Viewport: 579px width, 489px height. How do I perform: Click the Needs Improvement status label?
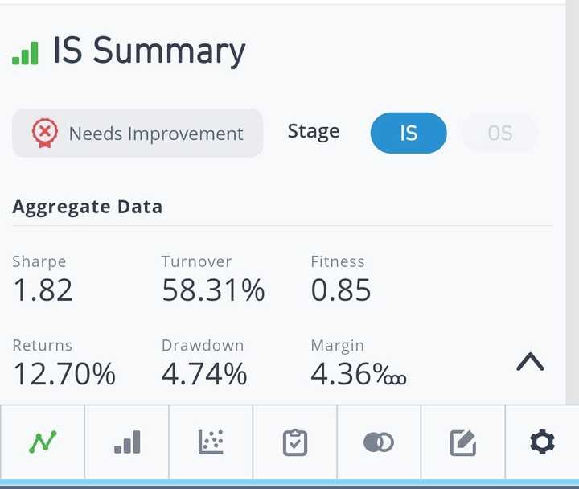click(156, 134)
